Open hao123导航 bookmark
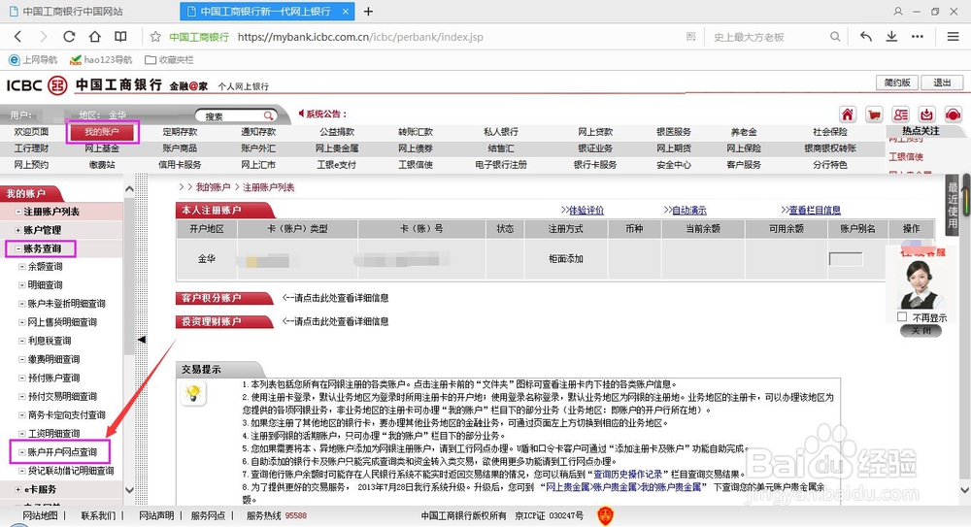Viewport: 971px width, 527px height. pyautogui.click(x=101, y=60)
